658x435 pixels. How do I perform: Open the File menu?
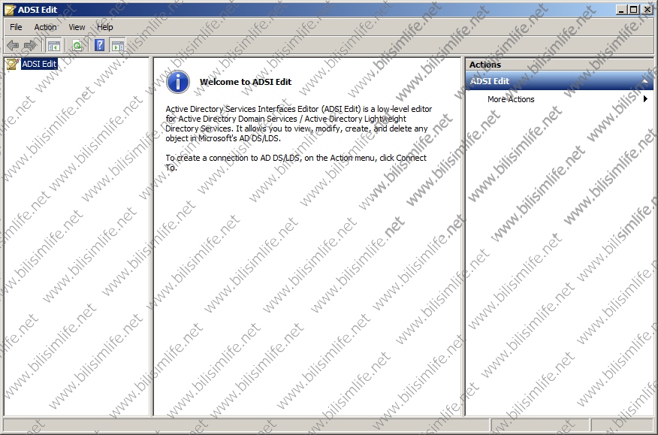click(16, 27)
